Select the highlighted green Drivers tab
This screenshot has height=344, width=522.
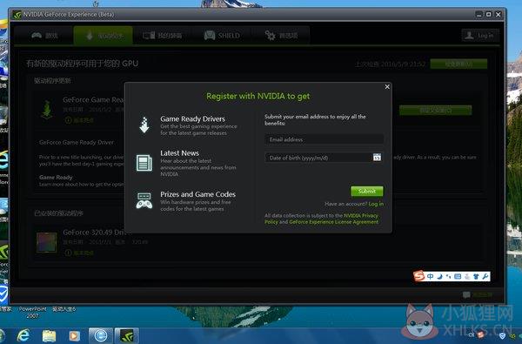tap(104, 36)
